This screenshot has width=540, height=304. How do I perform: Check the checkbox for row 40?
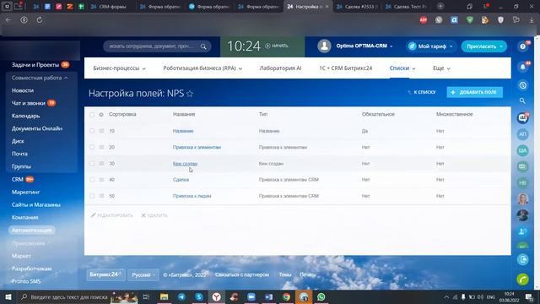[x=92, y=180]
